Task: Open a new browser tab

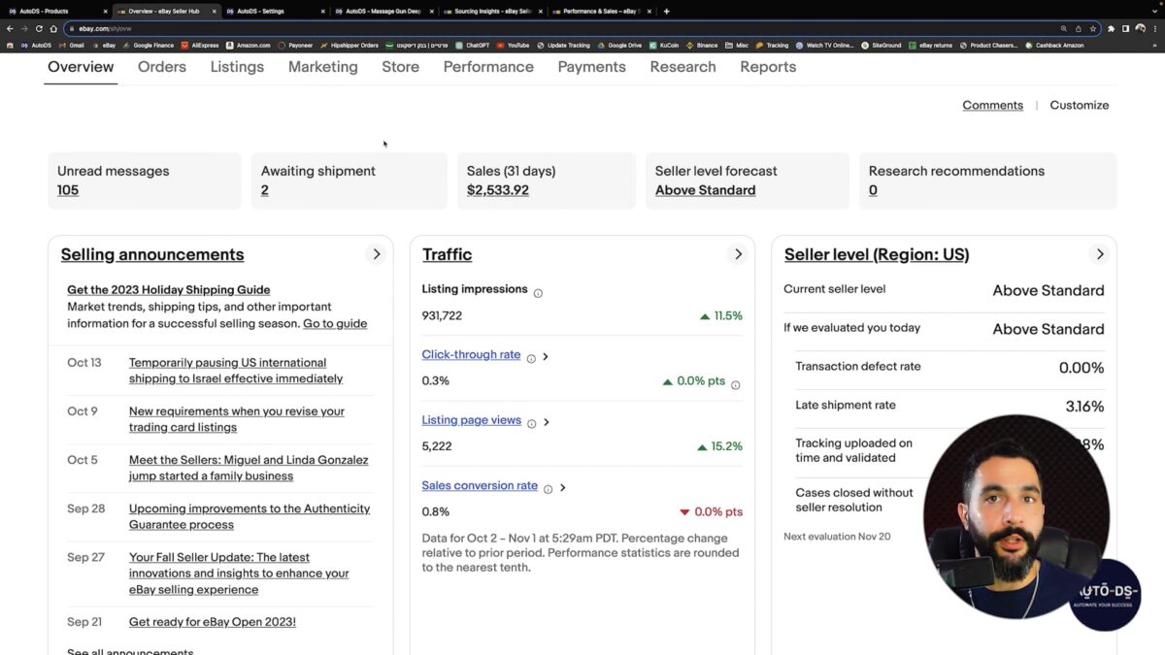Action: click(x=666, y=11)
